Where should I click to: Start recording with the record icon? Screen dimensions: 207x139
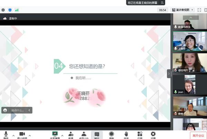[x=111, y=135]
